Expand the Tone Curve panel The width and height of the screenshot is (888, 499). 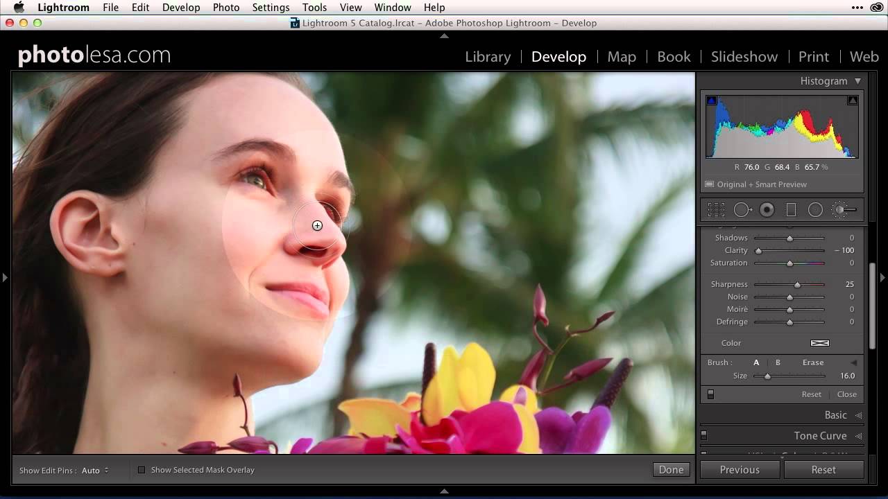point(820,435)
